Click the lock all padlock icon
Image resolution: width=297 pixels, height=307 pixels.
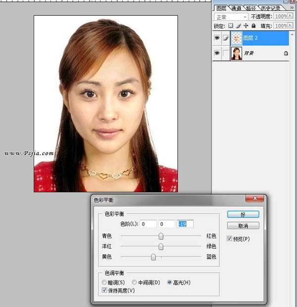click(253, 26)
